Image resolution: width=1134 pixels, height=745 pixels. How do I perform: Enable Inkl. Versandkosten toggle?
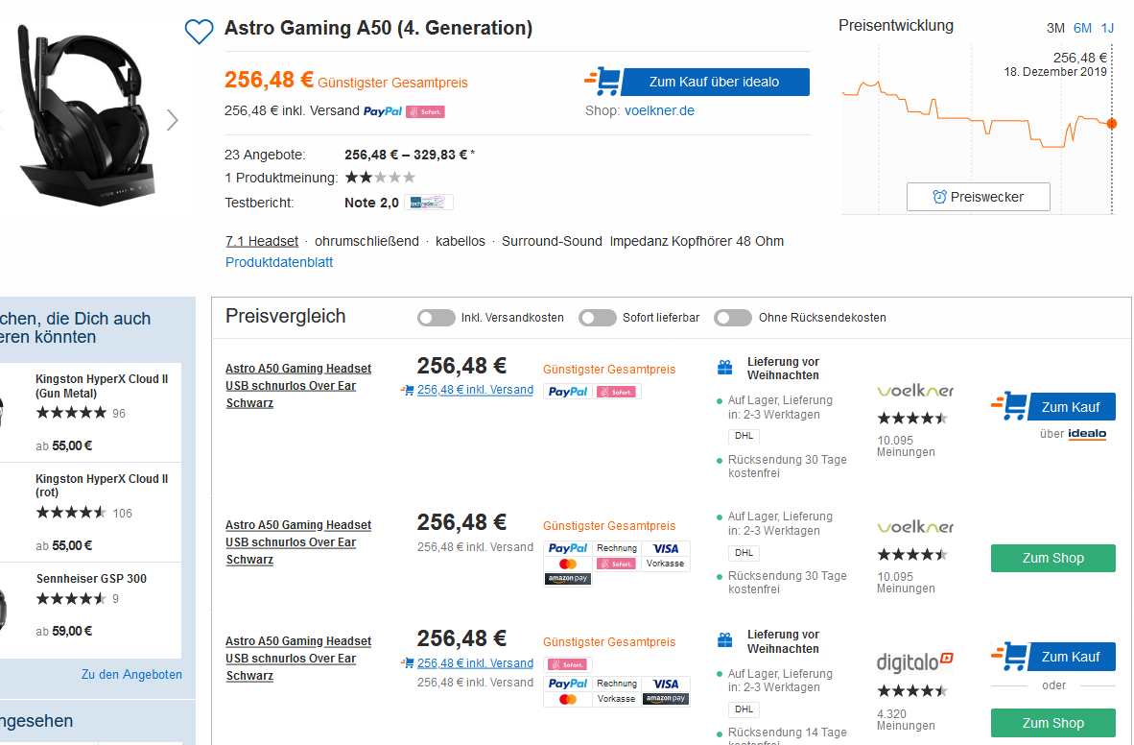(437, 318)
